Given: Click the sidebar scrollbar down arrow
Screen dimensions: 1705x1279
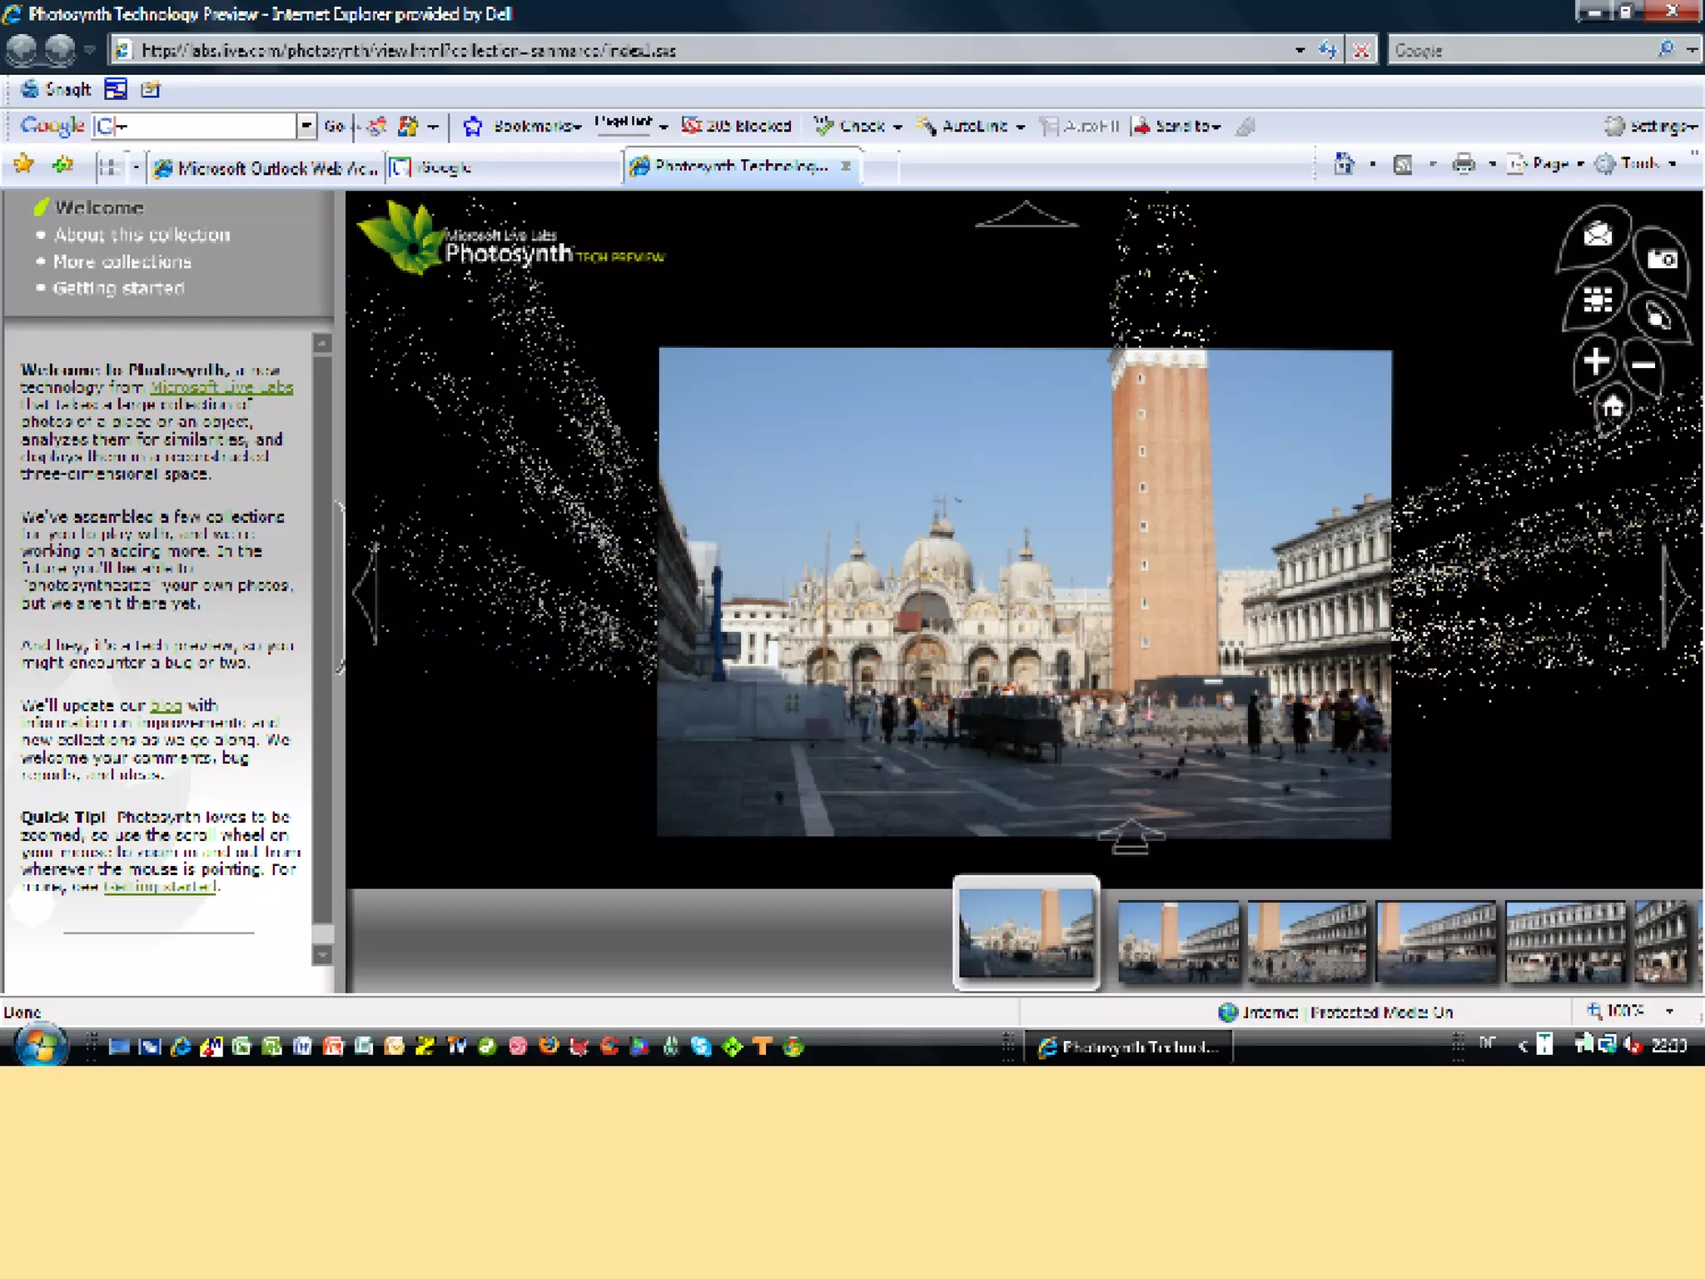Looking at the screenshot, I should point(322,954).
